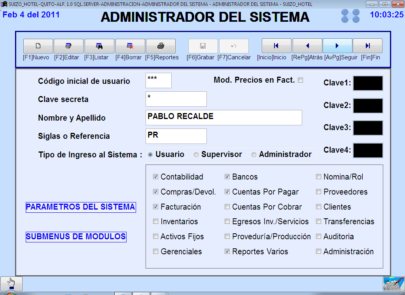Screen dimensions: 405x295
Task: Click the F1 Nuevo new record icon
Action: 38,46
